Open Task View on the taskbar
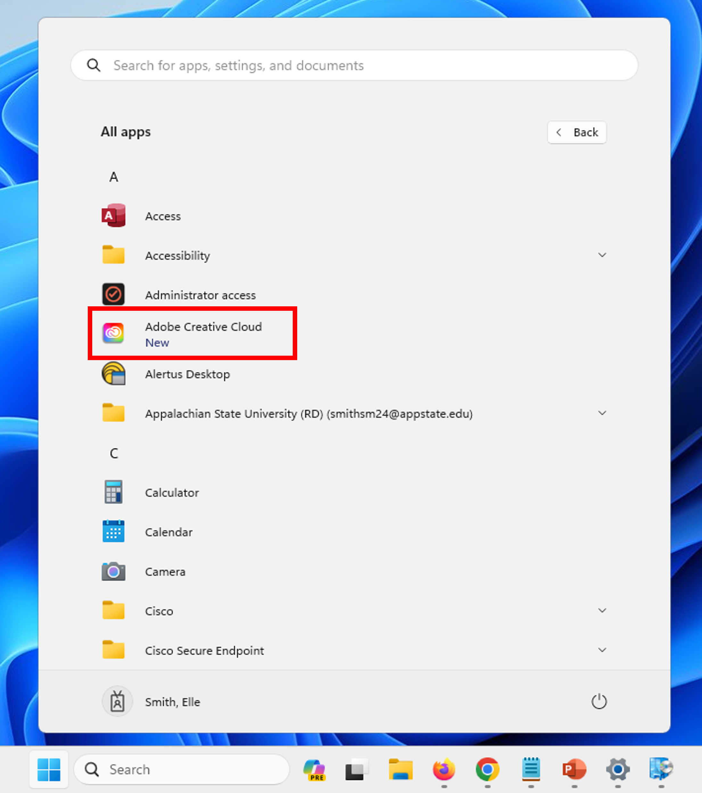702x793 pixels. (357, 770)
